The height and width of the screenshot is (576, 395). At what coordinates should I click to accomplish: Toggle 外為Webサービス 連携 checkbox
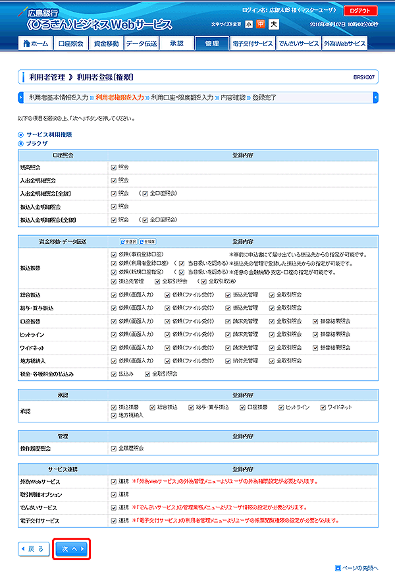(114, 482)
